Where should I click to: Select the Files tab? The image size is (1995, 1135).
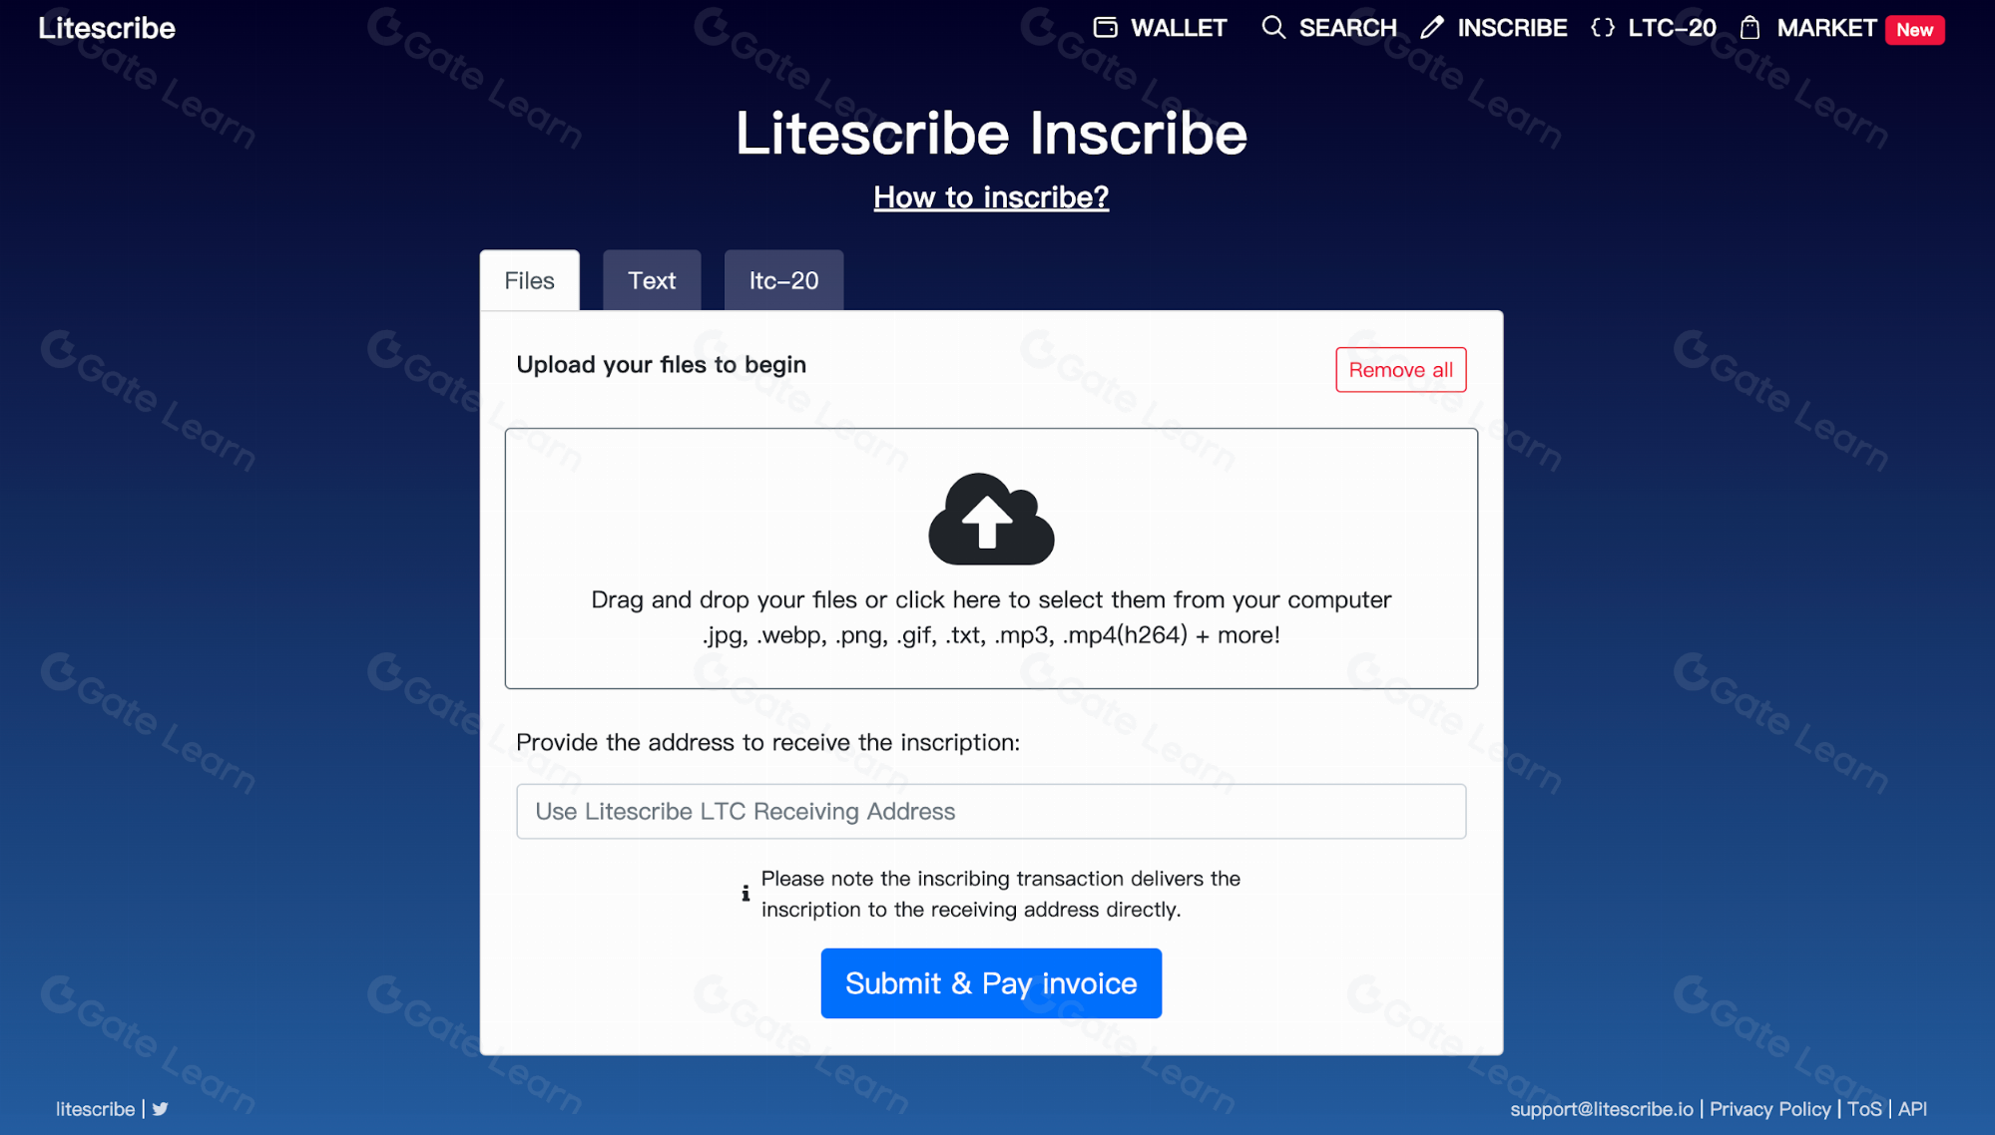tap(529, 280)
